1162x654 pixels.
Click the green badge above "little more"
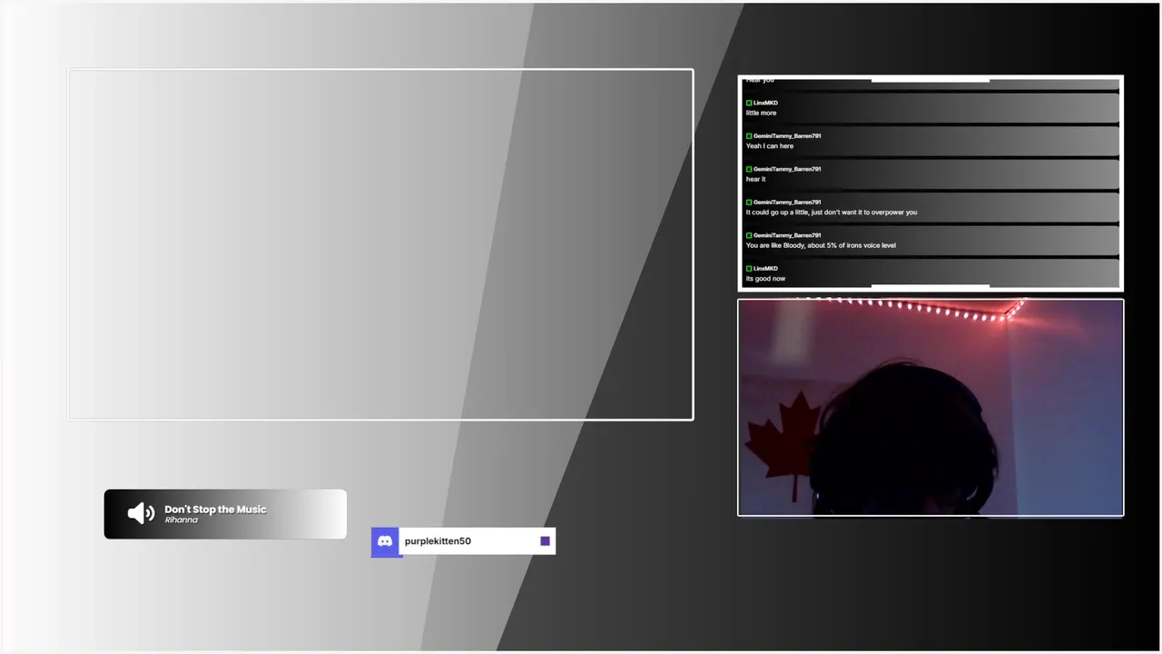pos(749,103)
